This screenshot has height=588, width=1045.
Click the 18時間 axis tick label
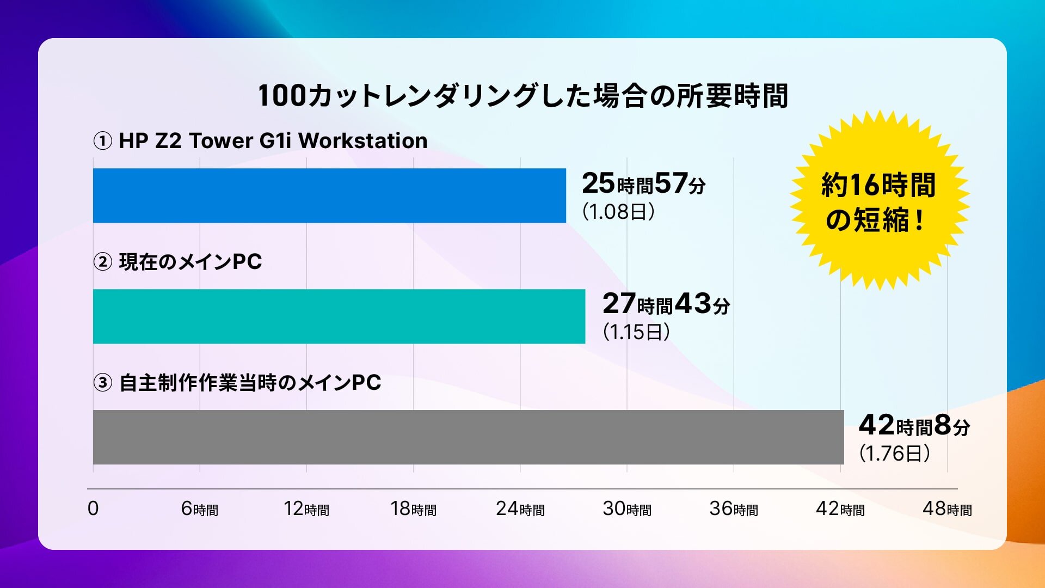pos(413,509)
